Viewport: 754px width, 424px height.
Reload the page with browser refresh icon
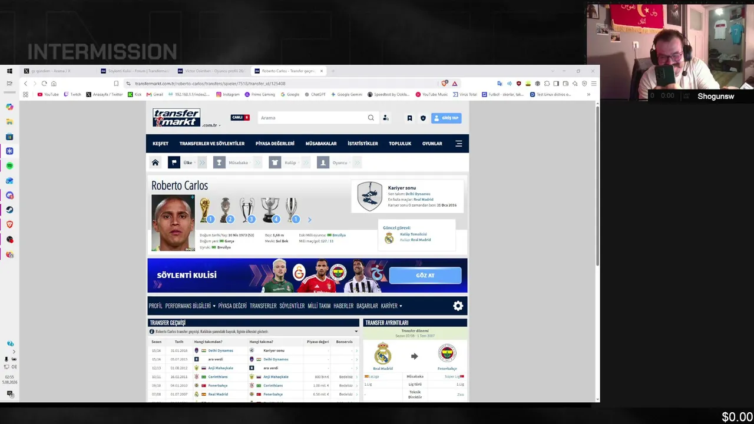[44, 84]
